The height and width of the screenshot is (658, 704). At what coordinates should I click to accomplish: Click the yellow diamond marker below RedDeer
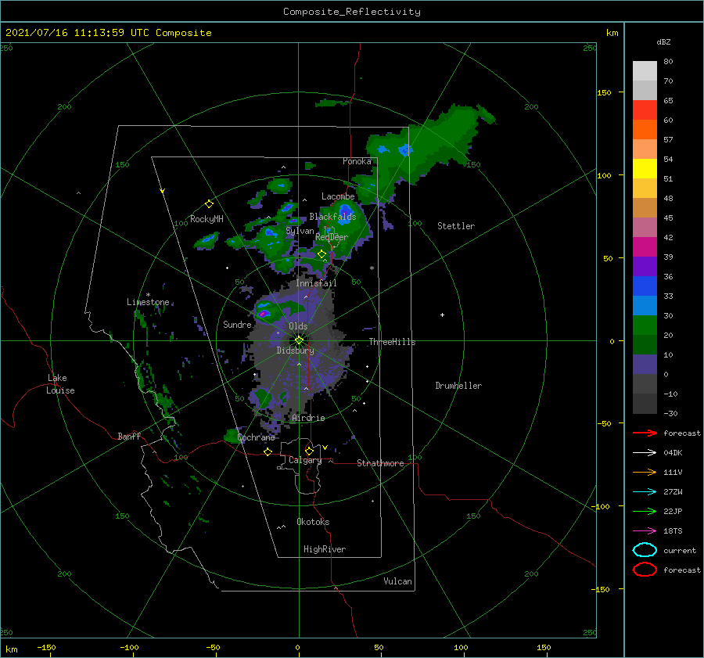click(x=322, y=254)
